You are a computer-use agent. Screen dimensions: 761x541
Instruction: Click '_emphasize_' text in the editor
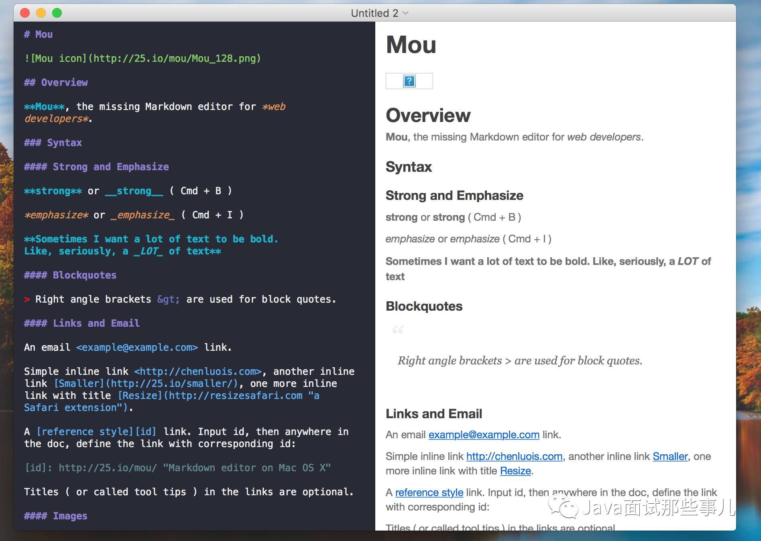point(142,215)
